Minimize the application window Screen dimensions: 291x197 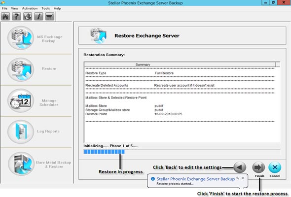266,2
